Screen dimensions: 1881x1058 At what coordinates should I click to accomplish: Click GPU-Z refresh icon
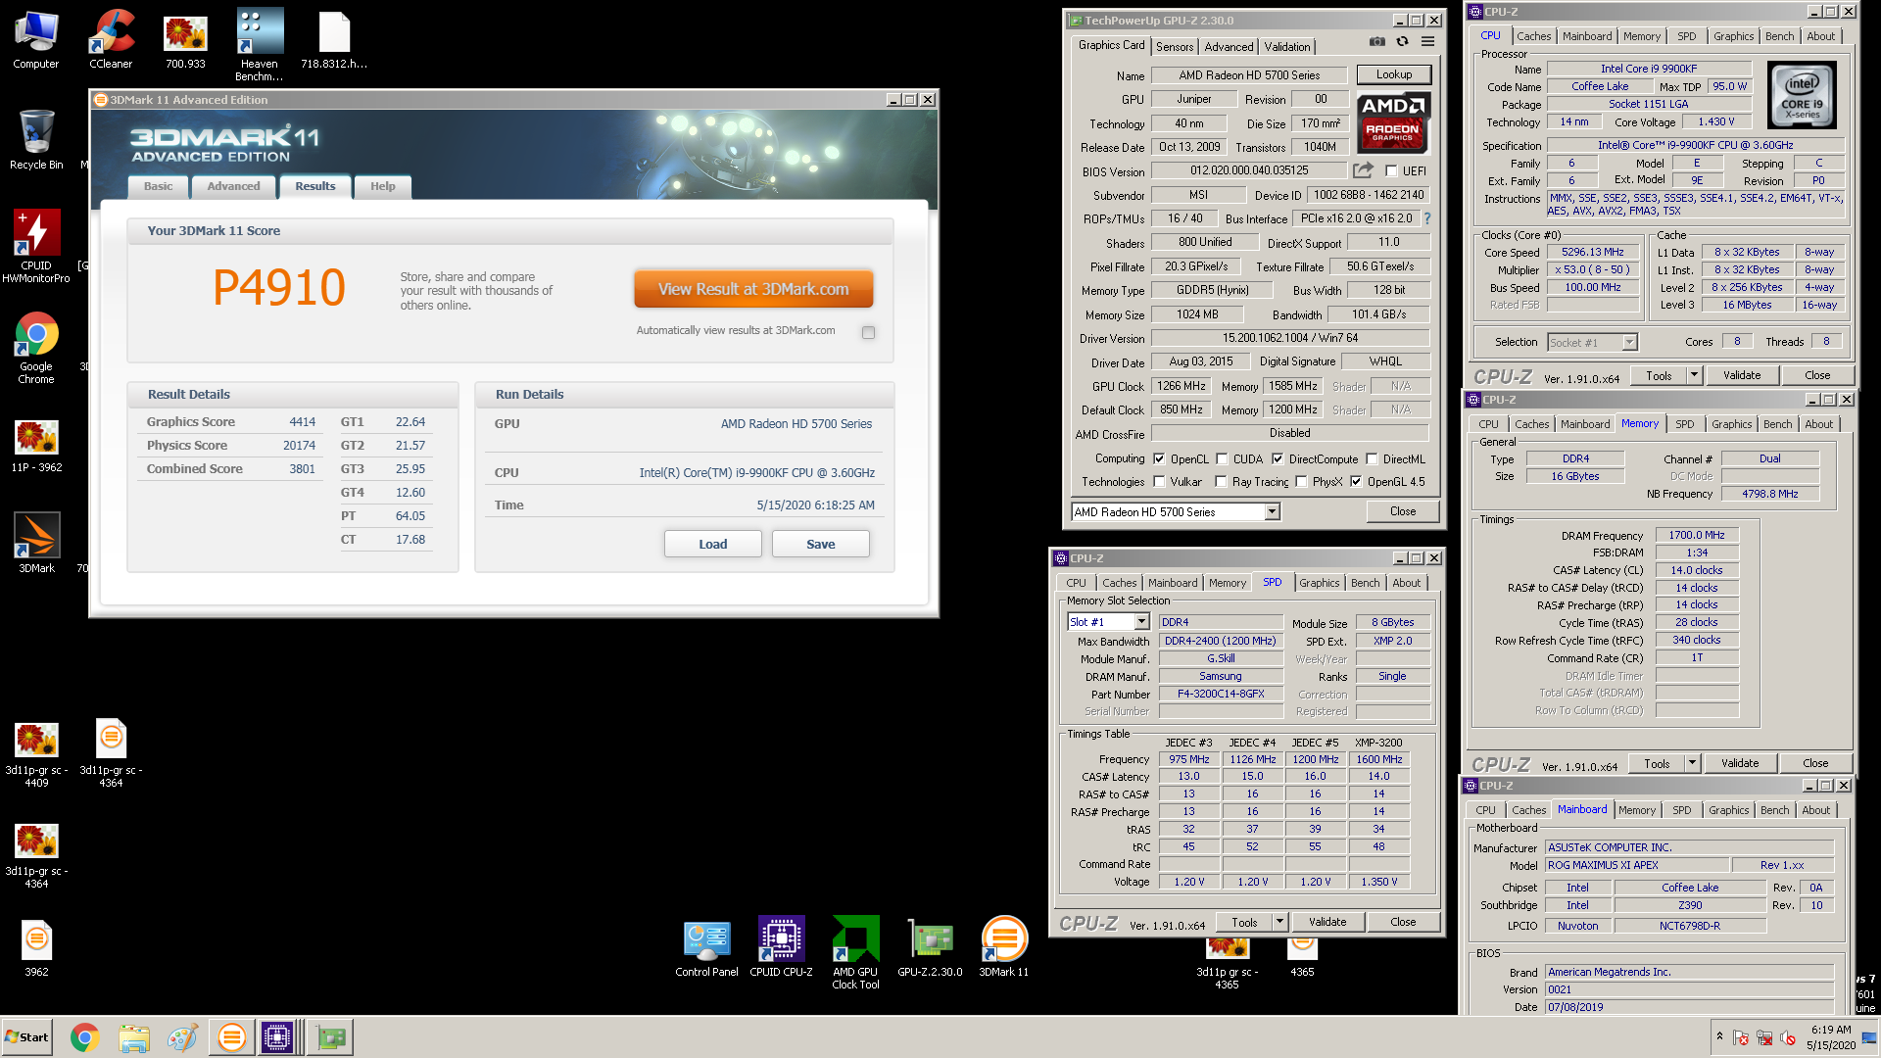point(1402,41)
